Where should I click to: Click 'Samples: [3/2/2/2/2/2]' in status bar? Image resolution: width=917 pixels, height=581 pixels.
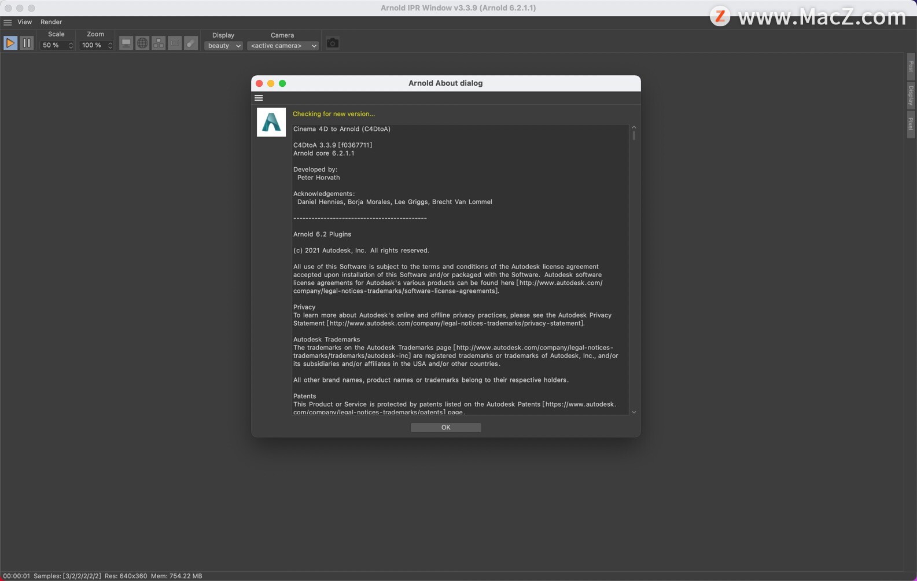point(67,576)
